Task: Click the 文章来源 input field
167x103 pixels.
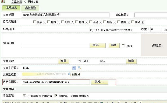Action: tap(40, 61)
